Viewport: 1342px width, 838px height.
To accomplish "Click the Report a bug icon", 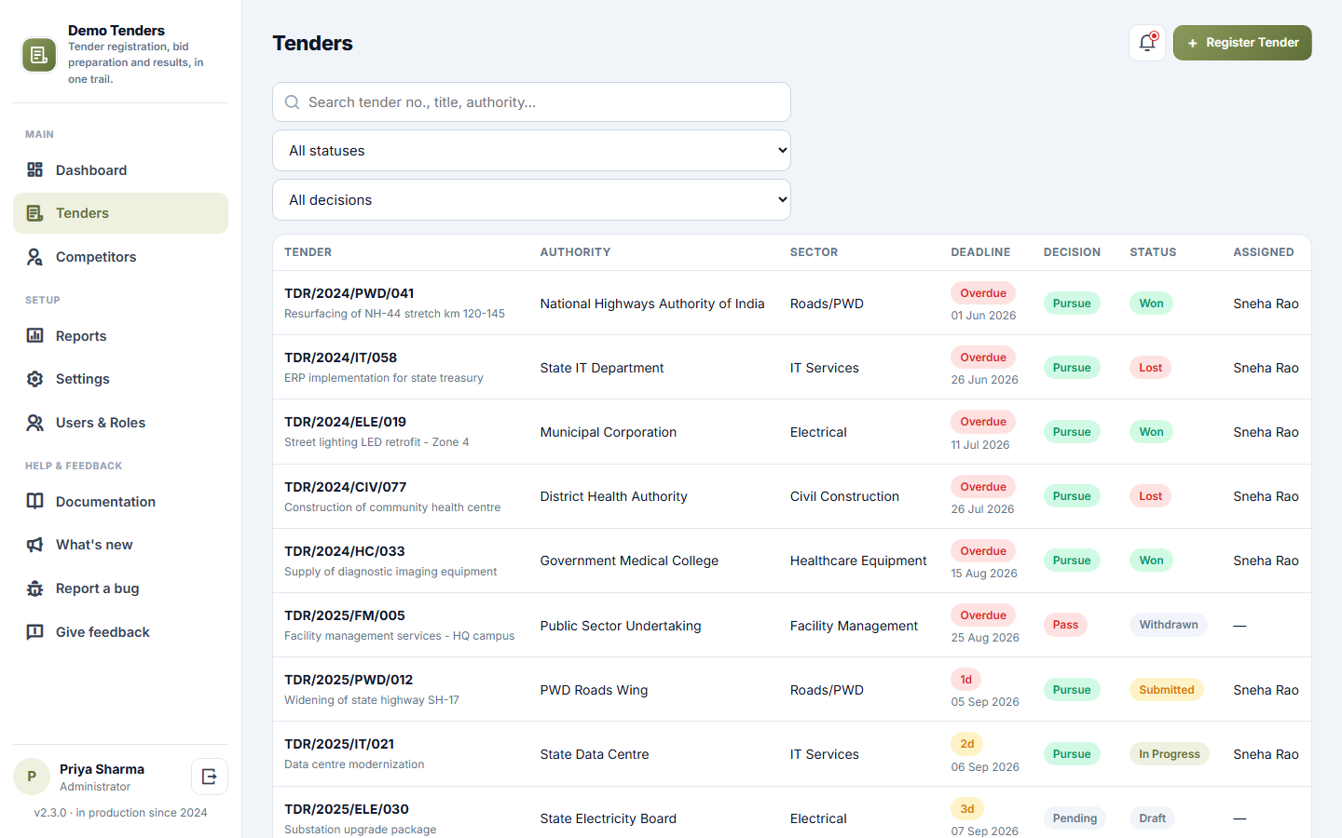I will click(35, 588).
